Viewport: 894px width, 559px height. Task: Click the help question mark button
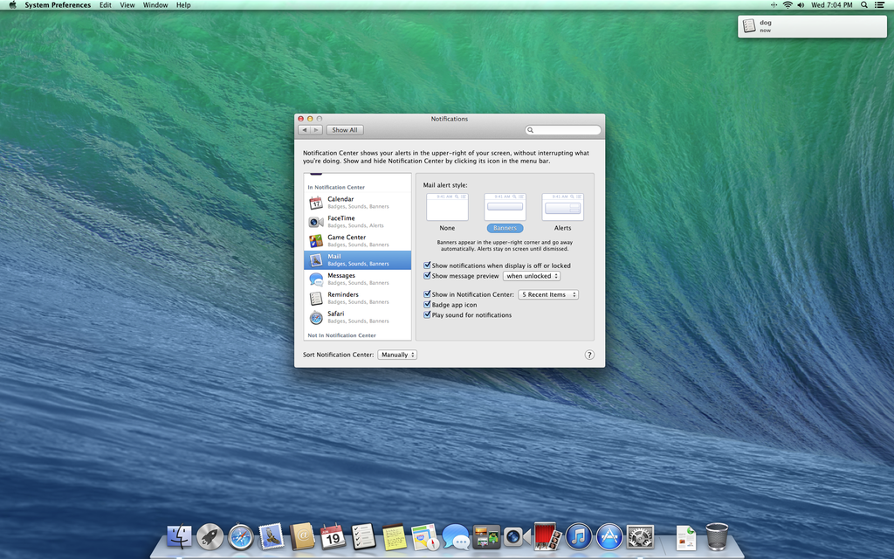click(589, 355)
